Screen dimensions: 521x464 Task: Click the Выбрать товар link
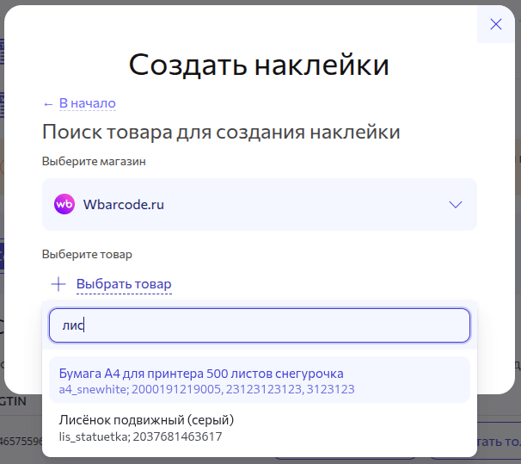(x=124, y=284)
